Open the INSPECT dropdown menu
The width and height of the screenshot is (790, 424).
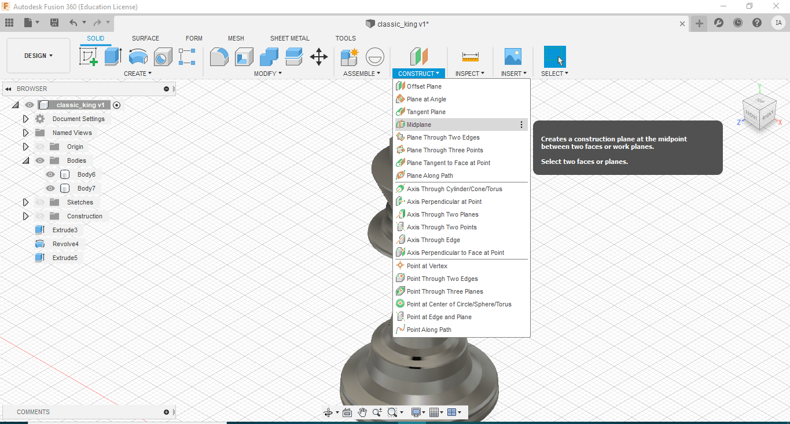pyautogui.click(x=470, y=74)
